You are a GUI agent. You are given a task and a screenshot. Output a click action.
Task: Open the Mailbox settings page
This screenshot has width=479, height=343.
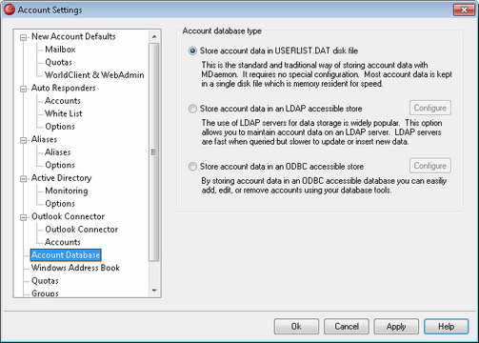pyautogui.click(x=60, y=50)
